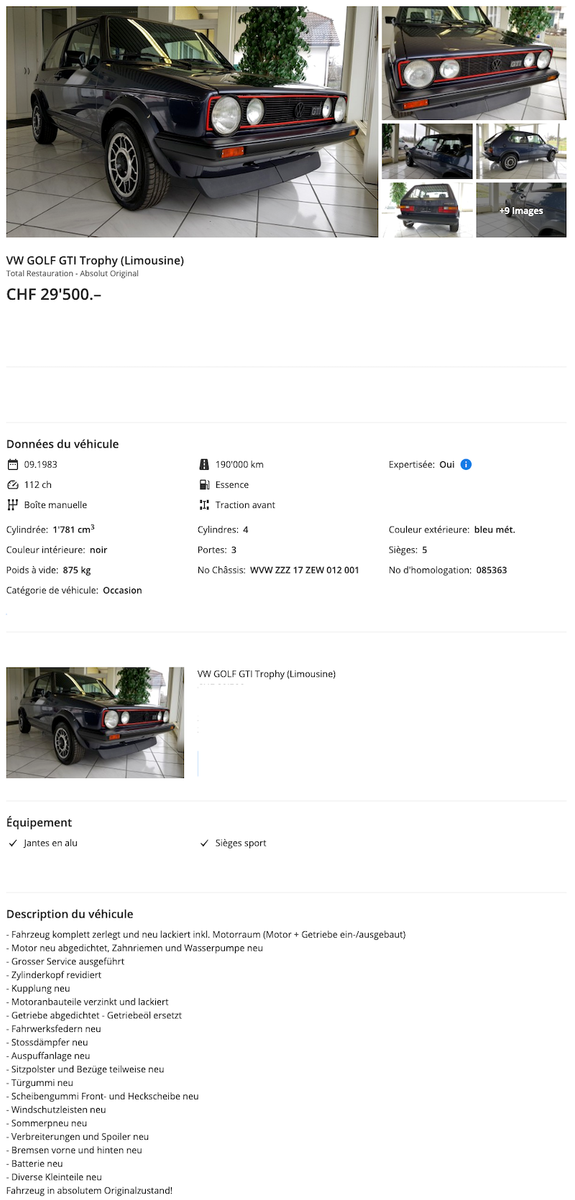
Task: Click the Cylindres value 4
Action: 246,530
